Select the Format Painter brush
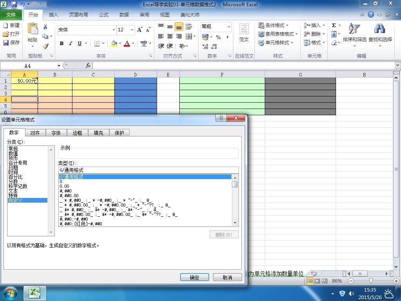This screenshot has width=401, height=301. [x=45, y=46]
